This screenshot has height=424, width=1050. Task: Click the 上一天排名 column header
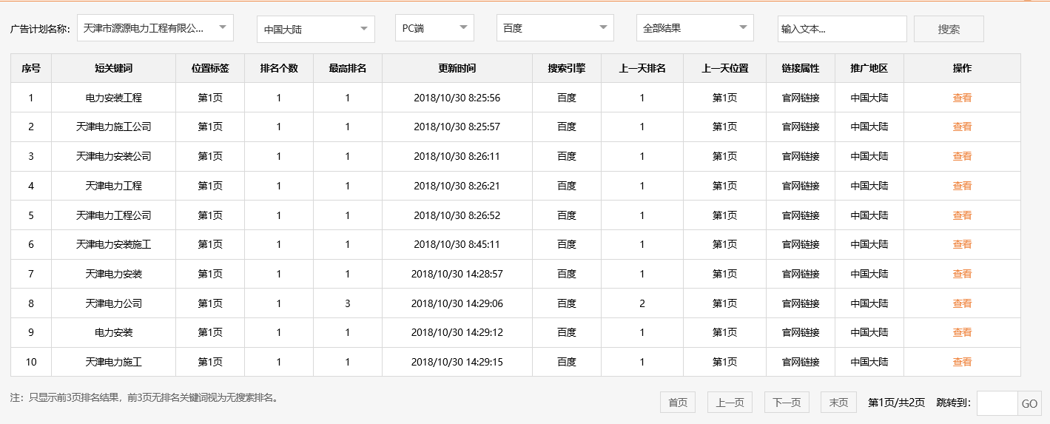click(x=642, y=68)
